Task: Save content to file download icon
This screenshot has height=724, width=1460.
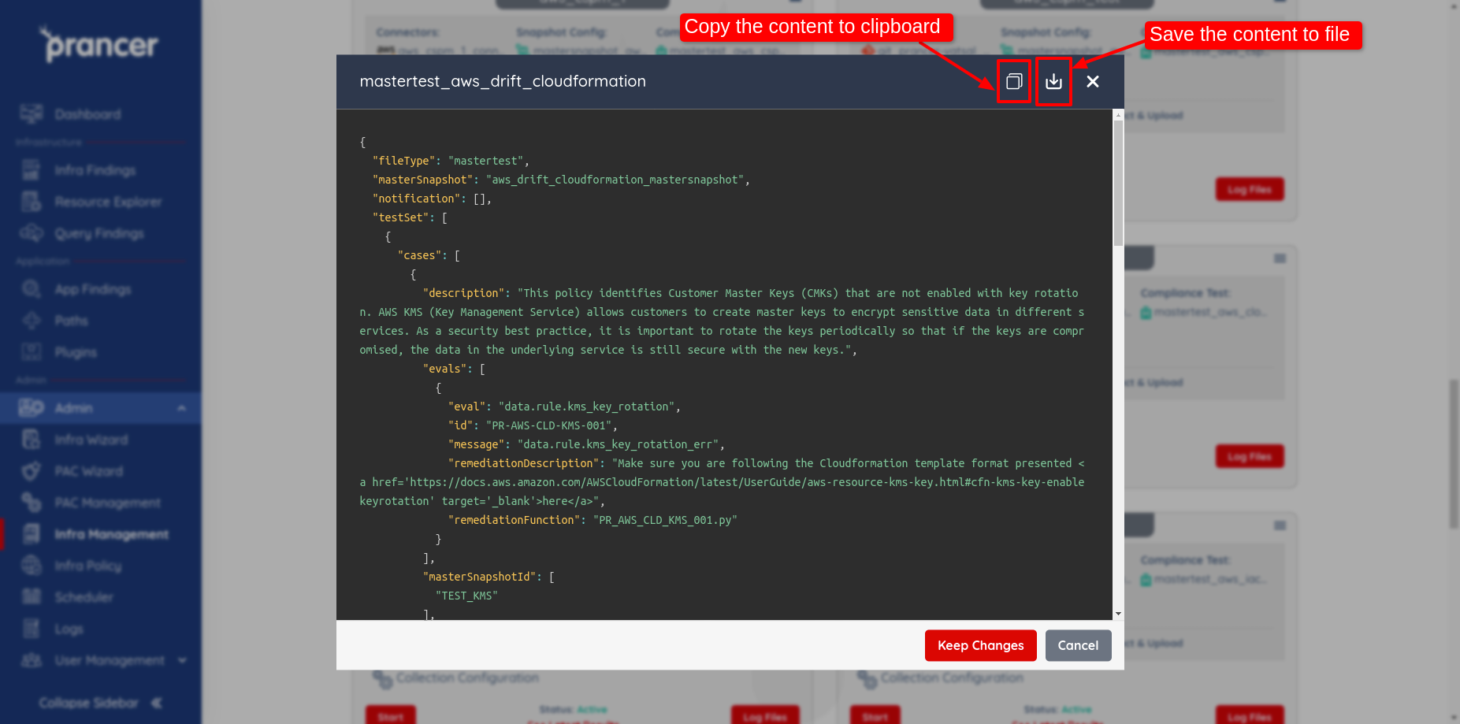Action: click(1053, 81)
